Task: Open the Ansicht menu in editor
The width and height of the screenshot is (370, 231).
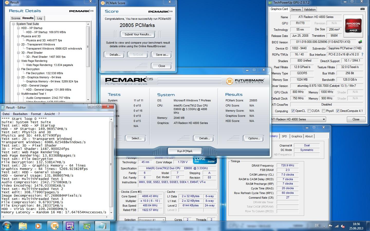Action: click(x=50, y=114)
